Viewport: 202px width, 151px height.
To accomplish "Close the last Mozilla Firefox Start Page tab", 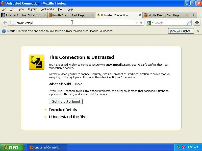I will [x=187, y=15].
